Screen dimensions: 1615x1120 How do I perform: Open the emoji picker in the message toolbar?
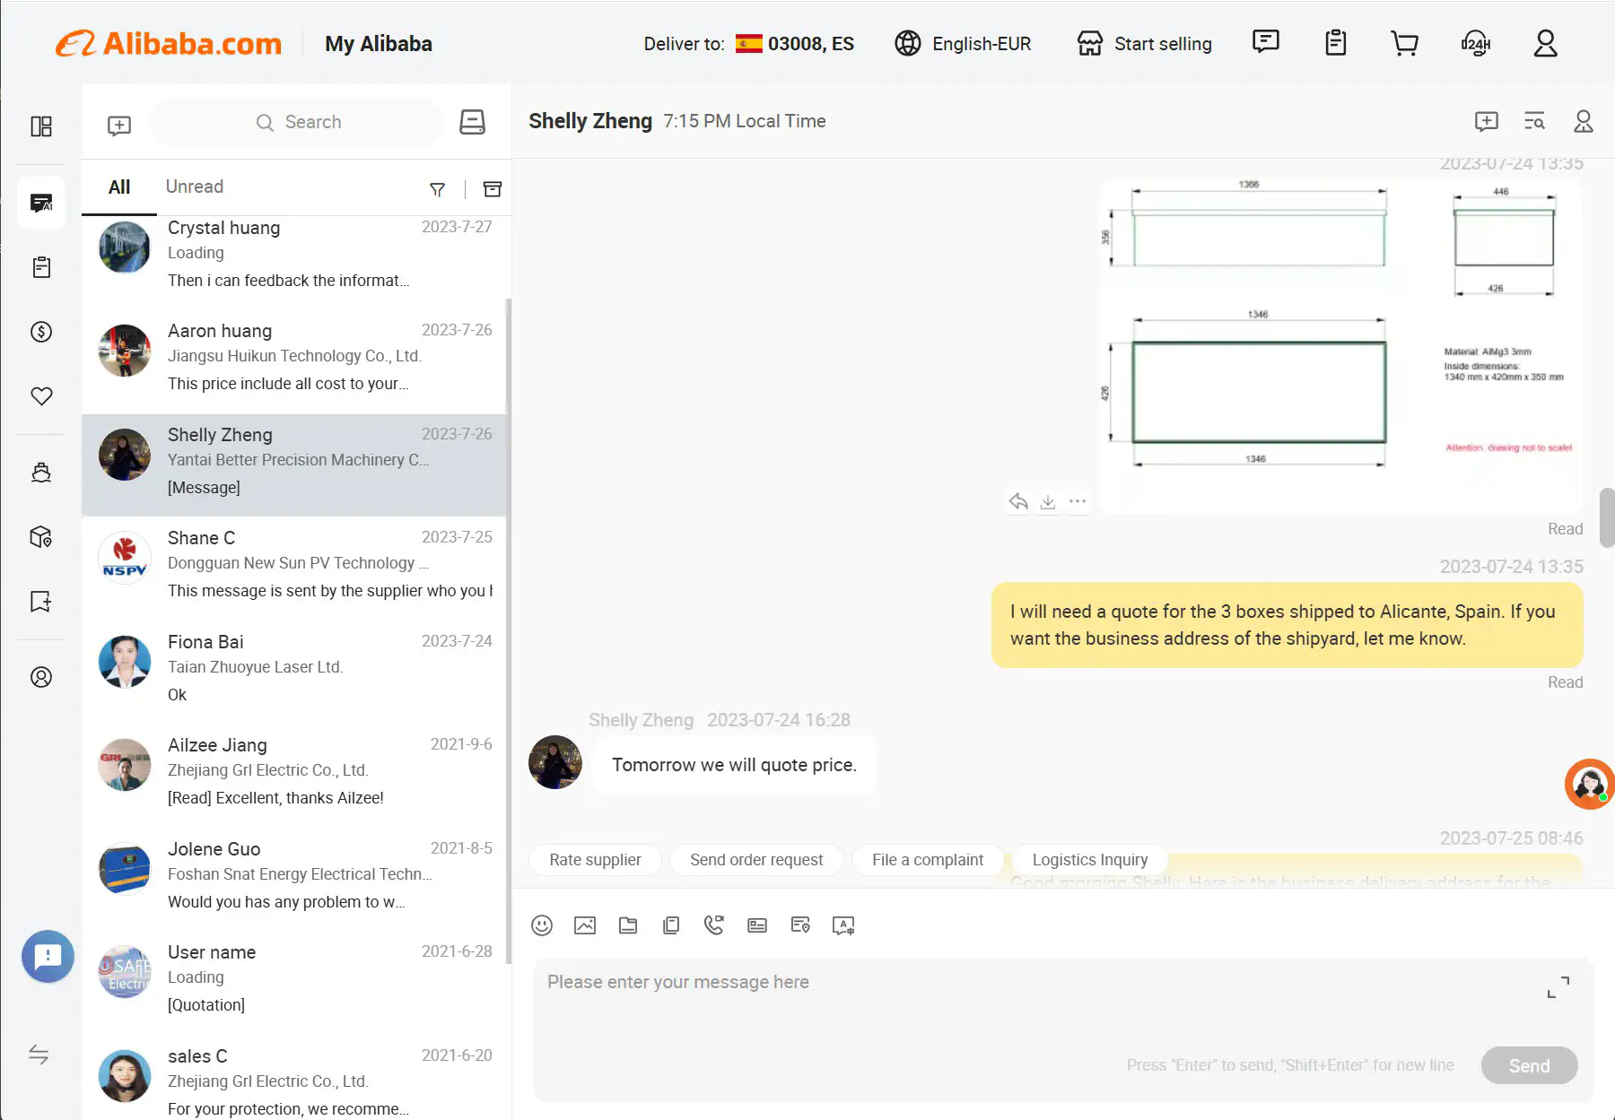point(542,925)
